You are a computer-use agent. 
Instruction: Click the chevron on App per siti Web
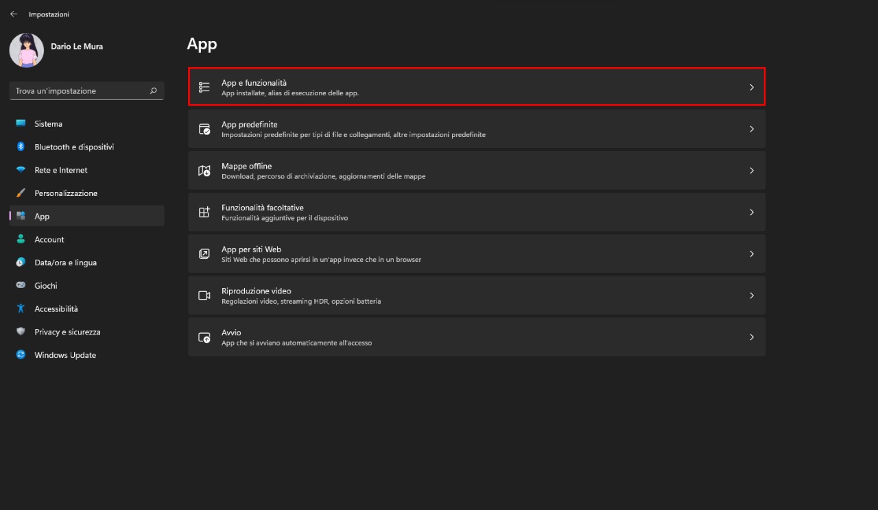[751, 254]
